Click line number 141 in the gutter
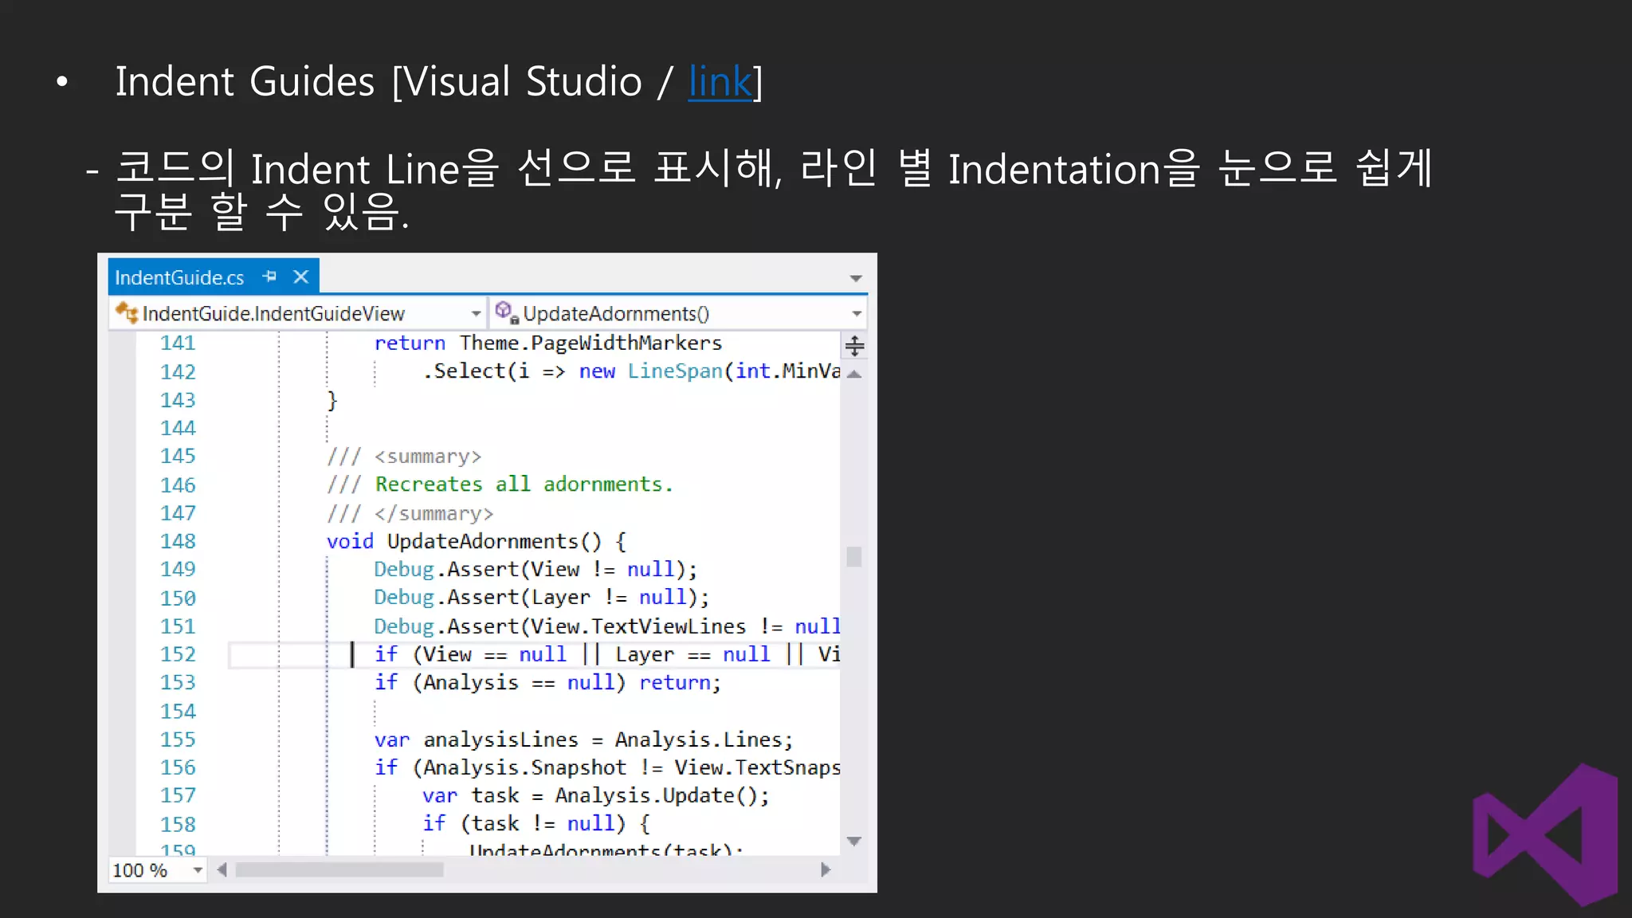The width and height of the screenshot is (1632, 918). point(178,343)
